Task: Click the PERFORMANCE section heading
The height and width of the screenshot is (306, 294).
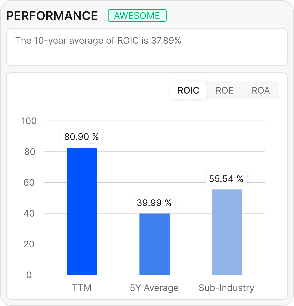Action: (x=52, y=15)
